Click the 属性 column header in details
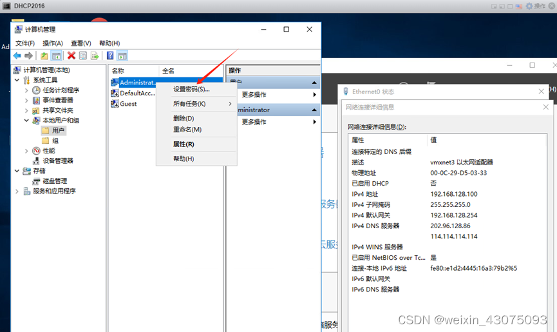 point(388,140)
